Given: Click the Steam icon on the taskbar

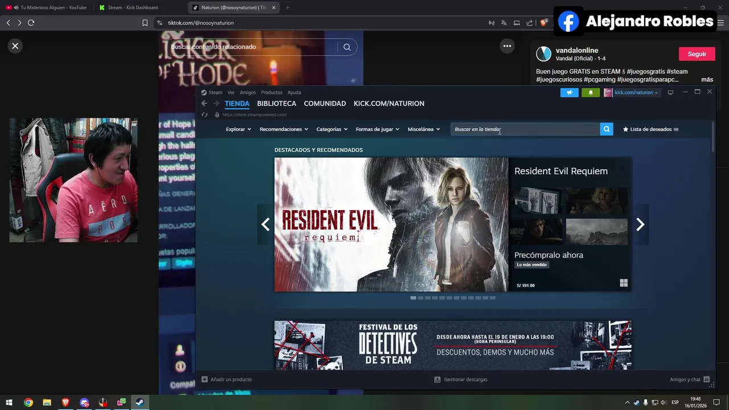Looking at the screenshot, I should coord(140,403).
